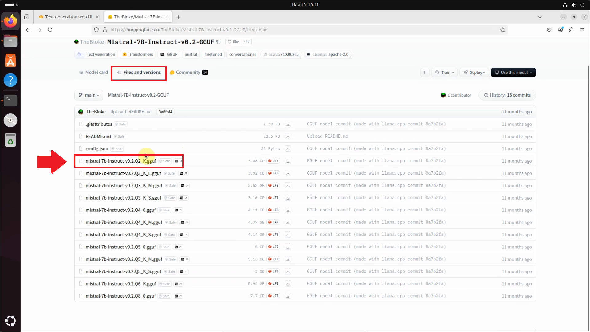Open a new browser tab
Viewport: 590px width, 332px height.
(x=179, y=17)
